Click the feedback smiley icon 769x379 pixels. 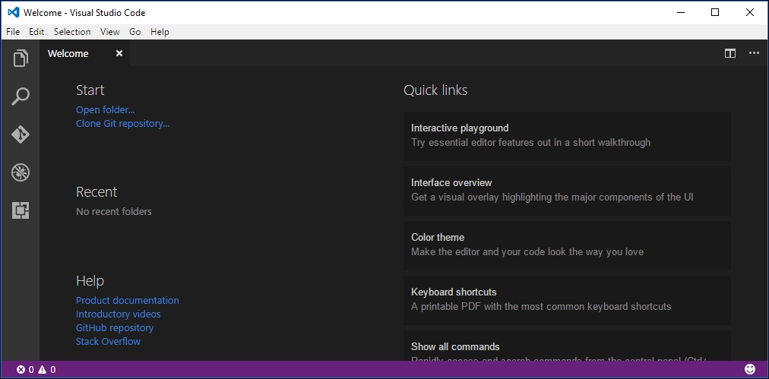pyautogui.click(x=750, y=369)
